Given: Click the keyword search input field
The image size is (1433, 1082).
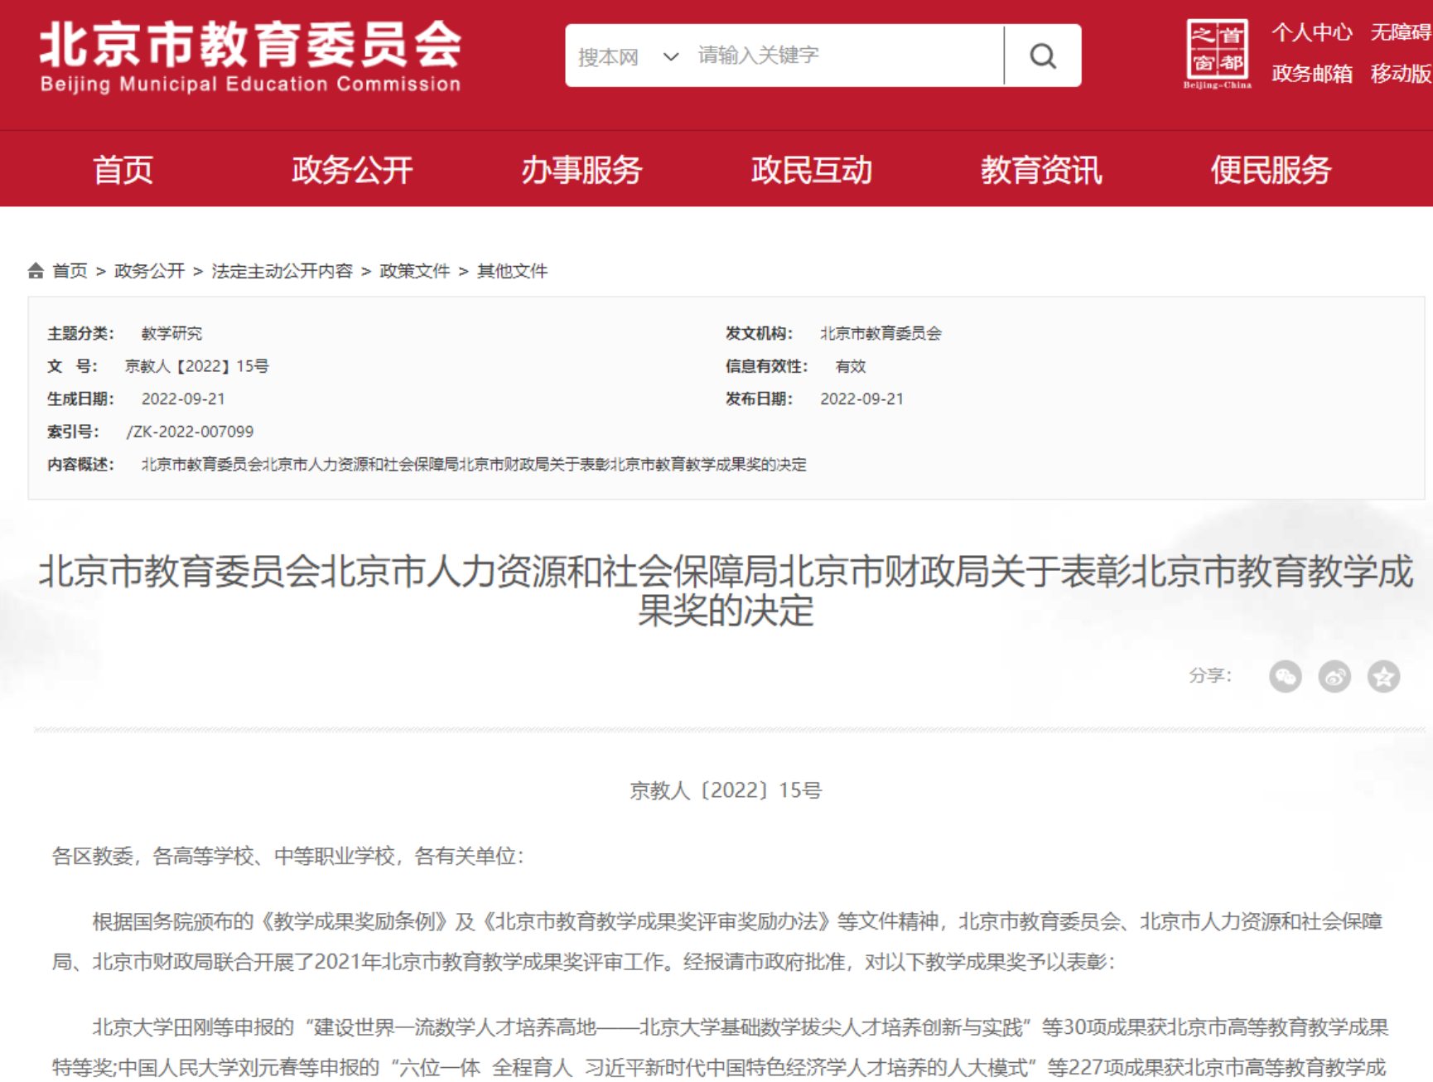Looking at the screenshot, I should coord(845,56).
